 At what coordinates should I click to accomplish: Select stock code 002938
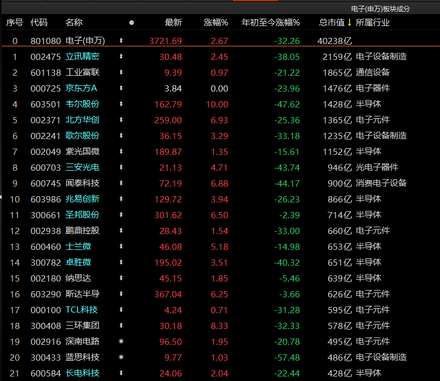pos(46,231)
